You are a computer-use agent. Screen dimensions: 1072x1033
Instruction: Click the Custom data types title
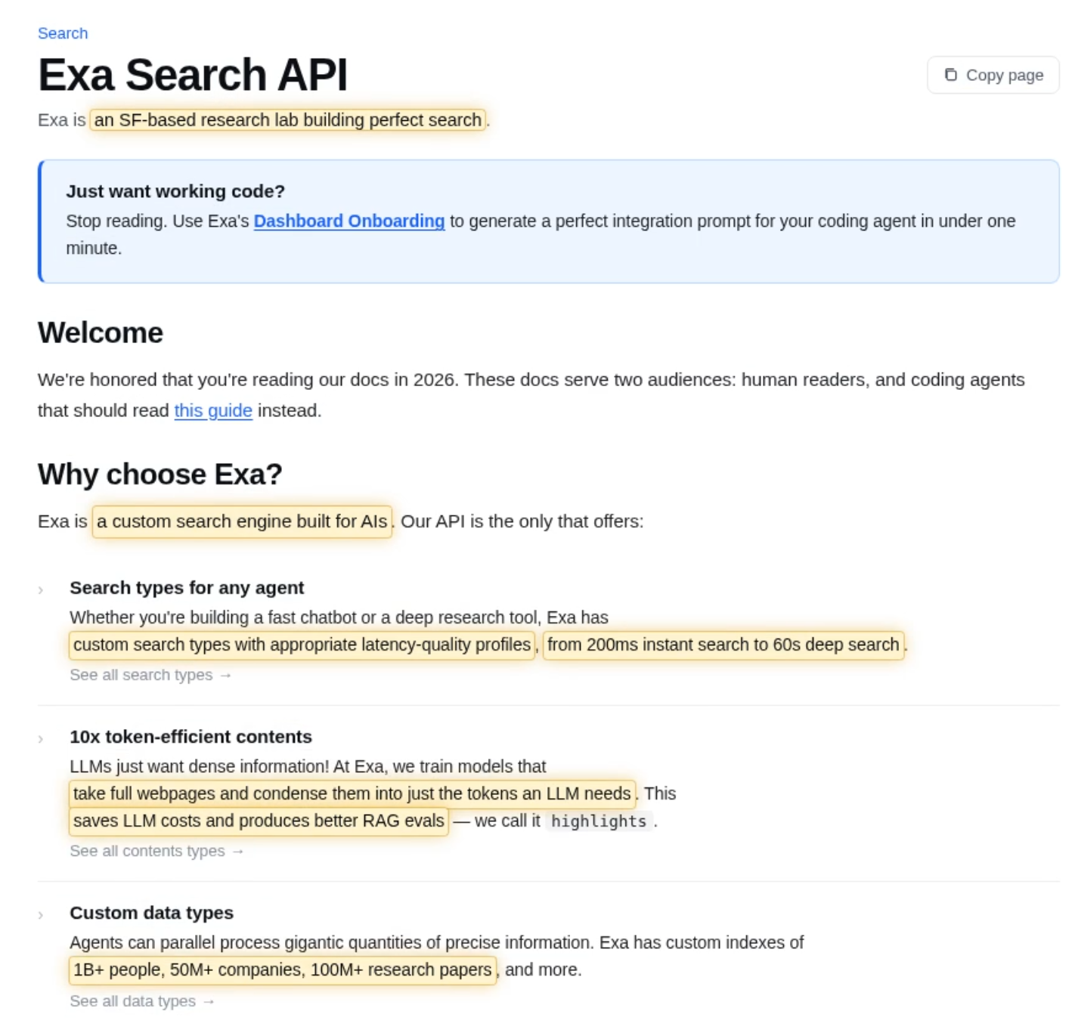151,913
